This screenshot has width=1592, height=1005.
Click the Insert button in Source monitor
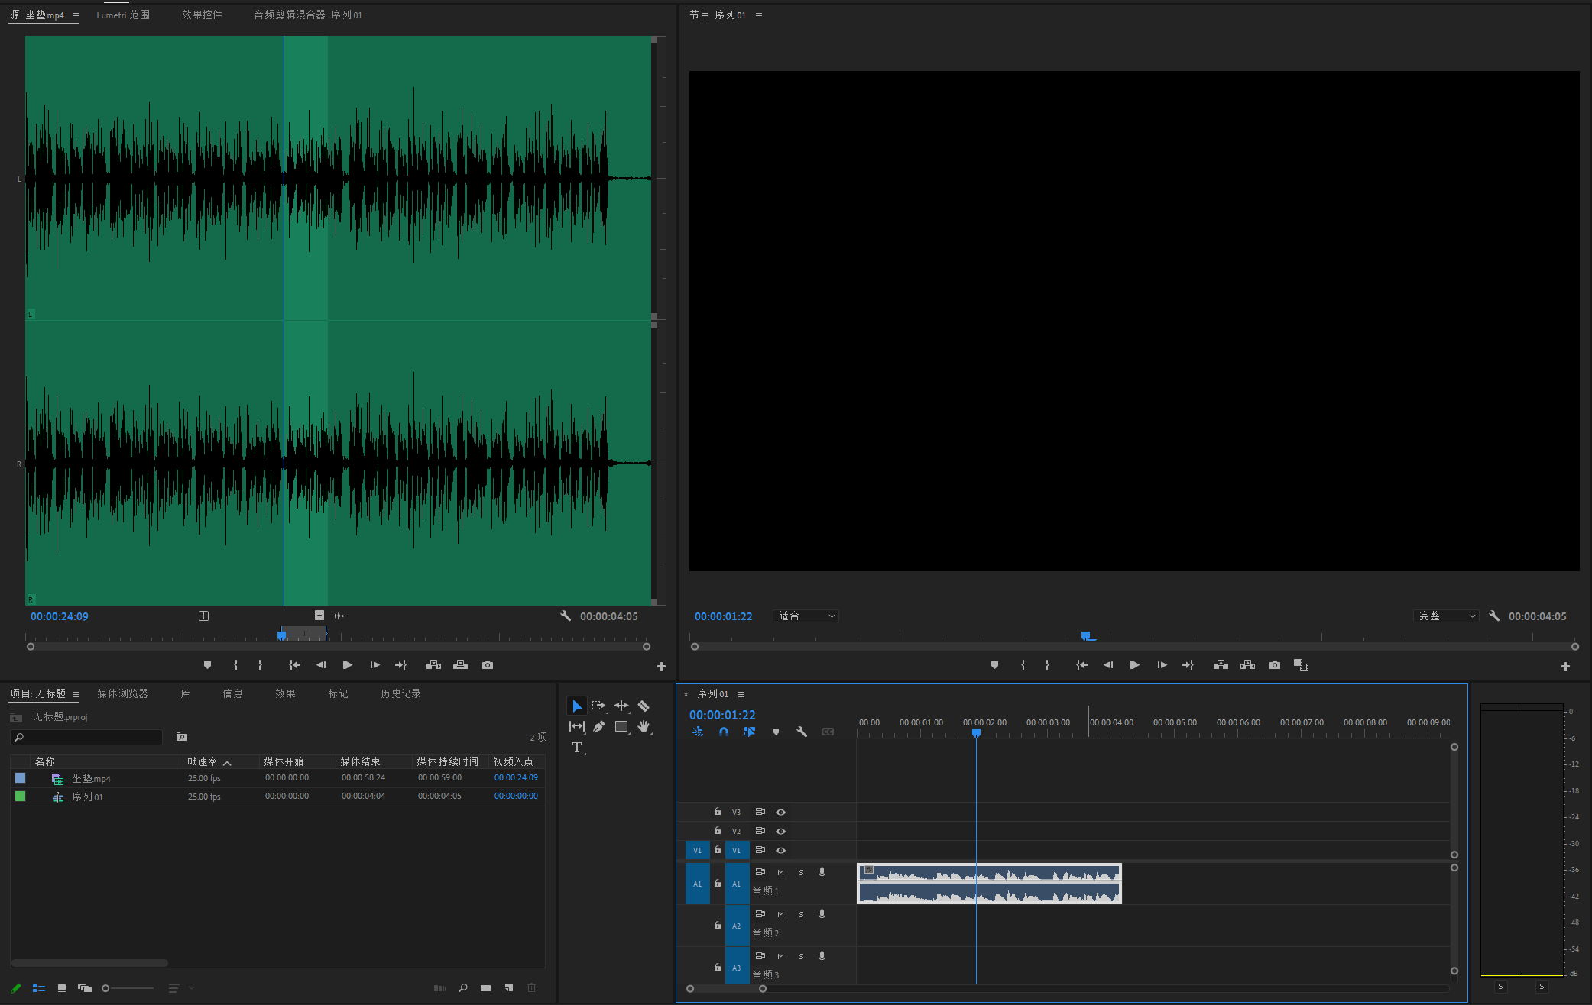(x=433, y=665)
